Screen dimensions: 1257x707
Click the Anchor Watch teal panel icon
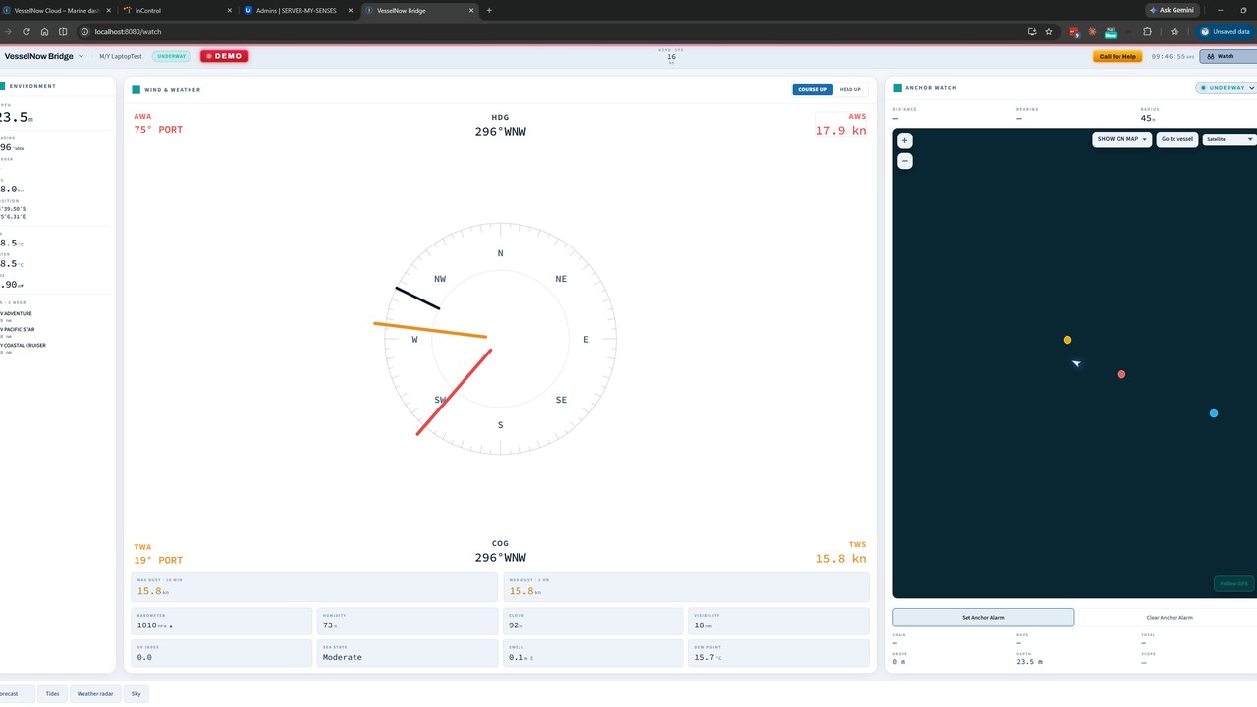(x=897, y=88)
